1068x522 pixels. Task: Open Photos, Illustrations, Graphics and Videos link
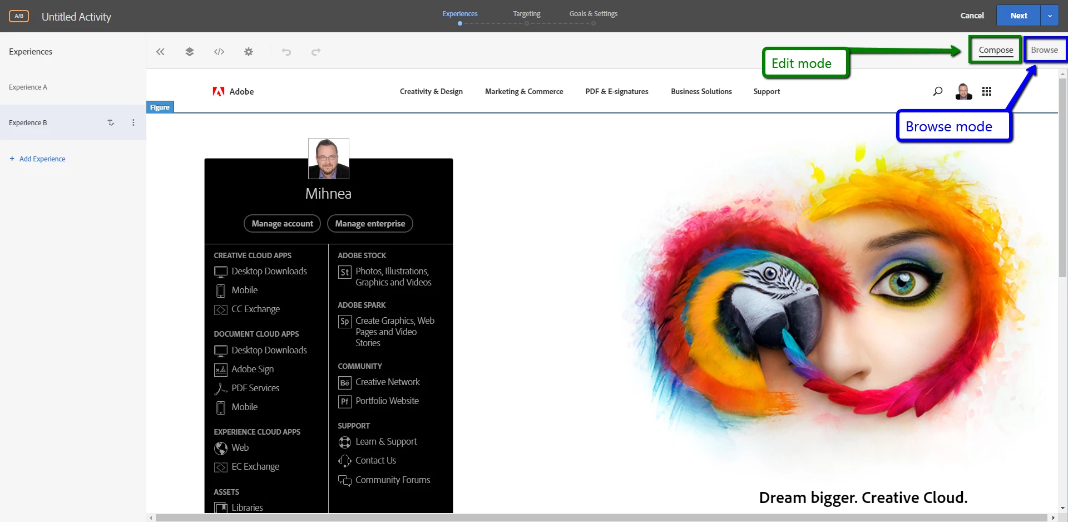(x=393, y=277)
